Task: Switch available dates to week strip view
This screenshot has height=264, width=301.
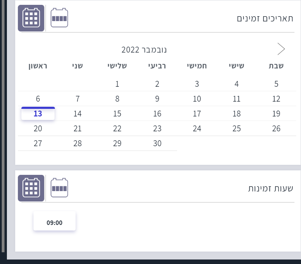Action: [x=59, y=18]
